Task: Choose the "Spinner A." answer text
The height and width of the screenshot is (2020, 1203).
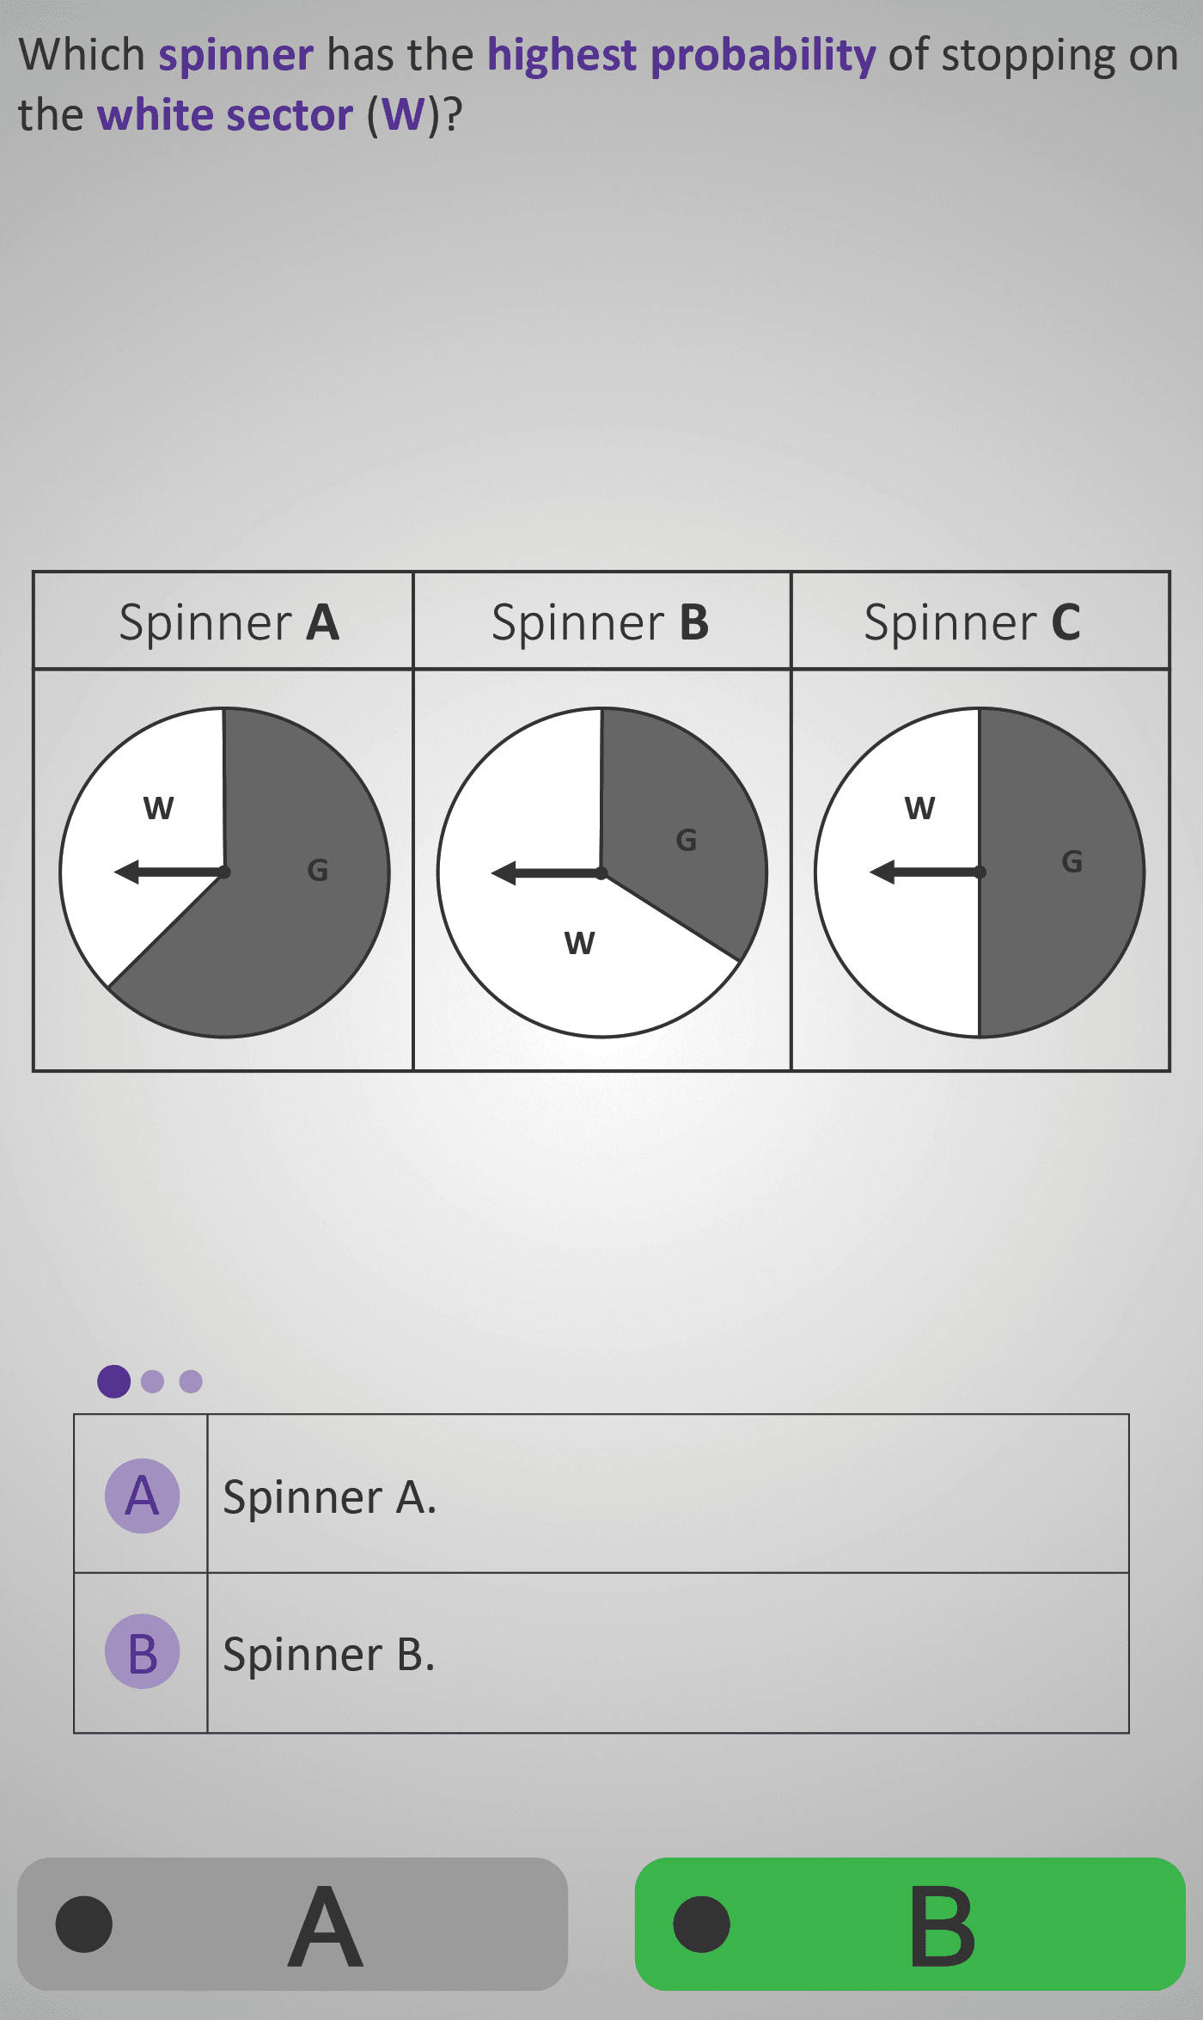Action: tap(330, 1497)
